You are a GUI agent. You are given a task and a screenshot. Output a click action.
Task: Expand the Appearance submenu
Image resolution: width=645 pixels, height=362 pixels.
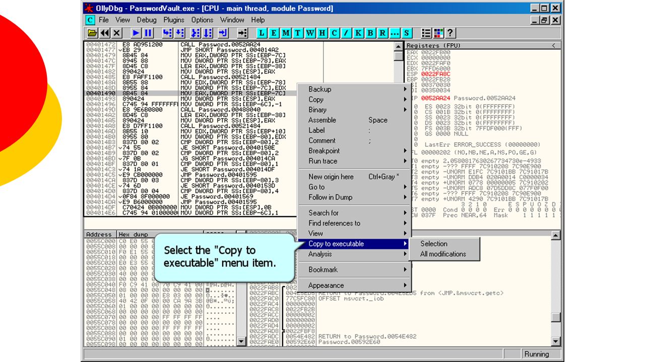pos(355,285)
